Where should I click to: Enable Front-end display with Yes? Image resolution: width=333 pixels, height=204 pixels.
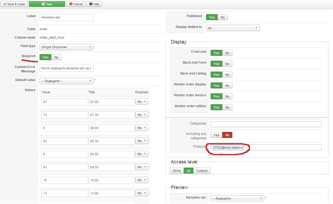[216, 53]
